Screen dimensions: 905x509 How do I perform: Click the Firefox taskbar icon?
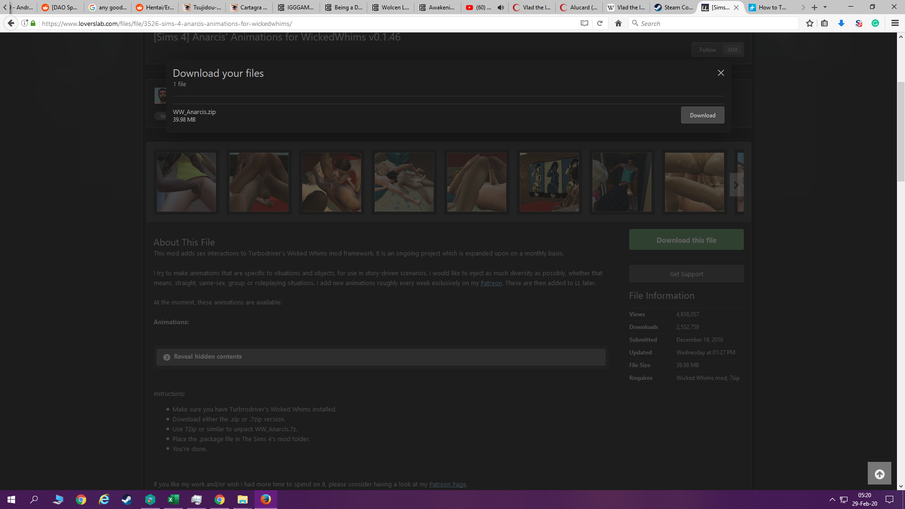[x=266, y=500]
